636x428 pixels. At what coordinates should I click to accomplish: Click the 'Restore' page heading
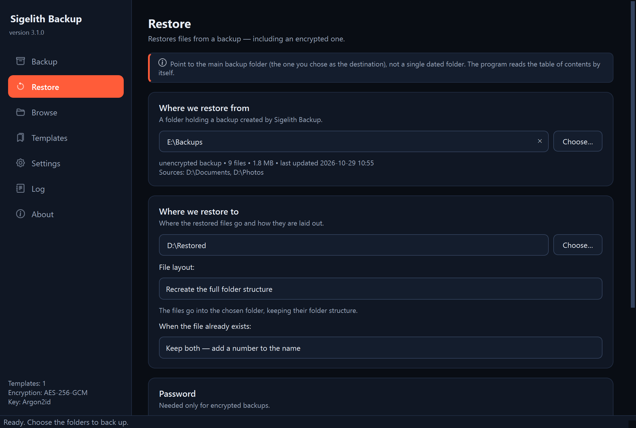point(170,24)
